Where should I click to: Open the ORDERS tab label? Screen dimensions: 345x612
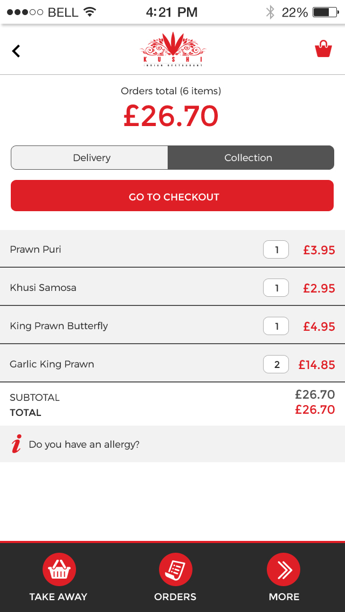click(x=175, y=597)
